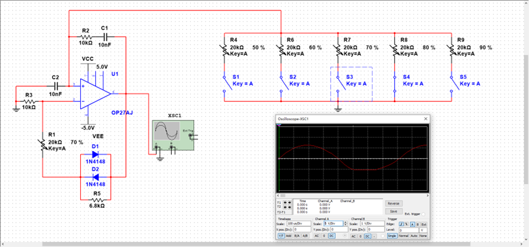Image resolution: width=529 pixels, height=247 pixels.
Task: Click ground symbol under switch bank
Action: (338, 109)
